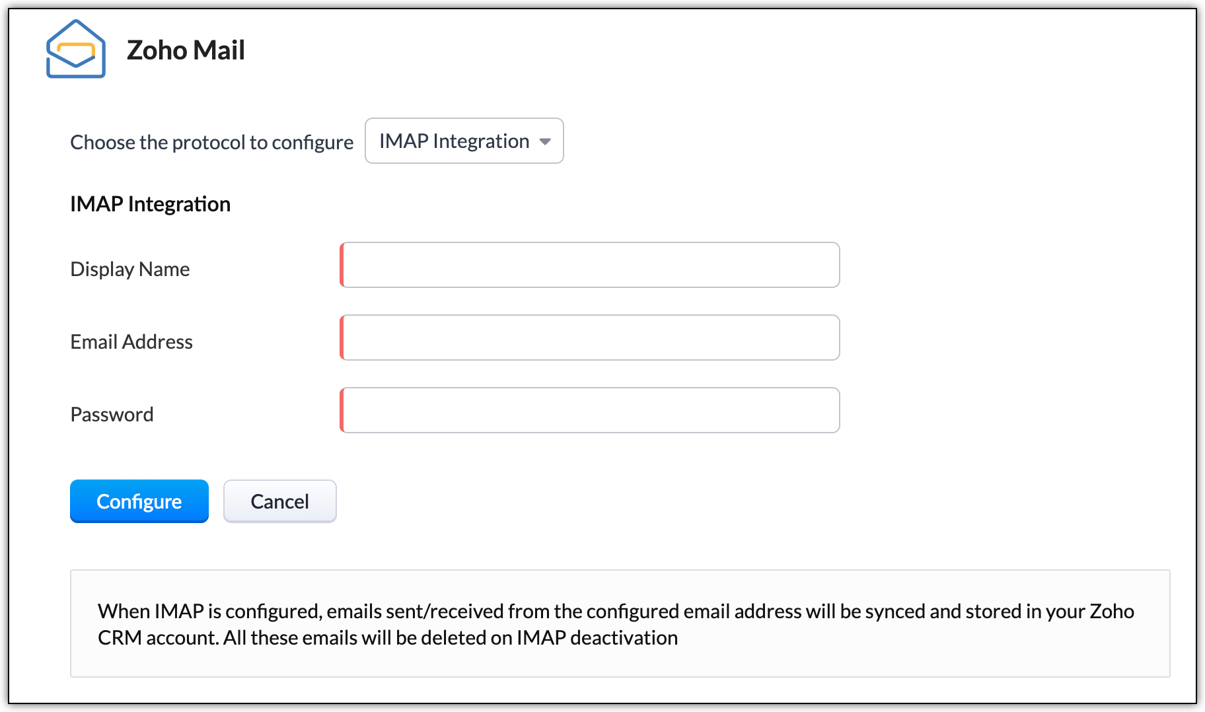Screen dimensions: 1205x712
Task: Click the red required marker on Display Name
Action: [342, 265]
